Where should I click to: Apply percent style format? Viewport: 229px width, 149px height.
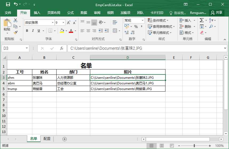coord(136,27)
